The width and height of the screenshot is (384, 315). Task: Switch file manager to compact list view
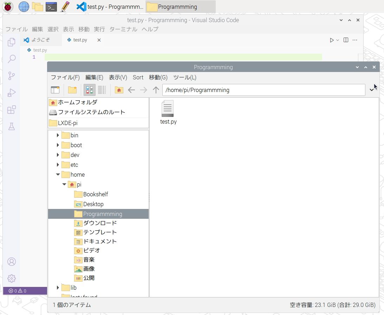coord(102,90)
